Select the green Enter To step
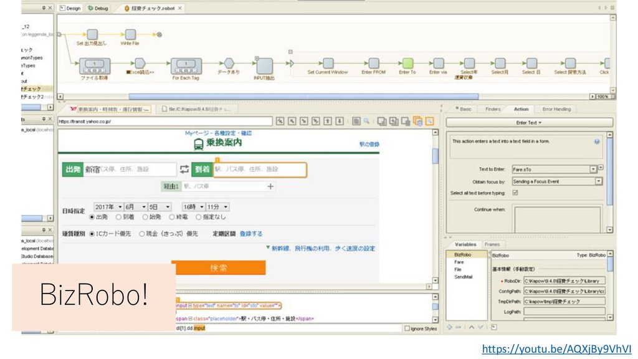This screenshot has height=359, width=638. pos(407,63)
